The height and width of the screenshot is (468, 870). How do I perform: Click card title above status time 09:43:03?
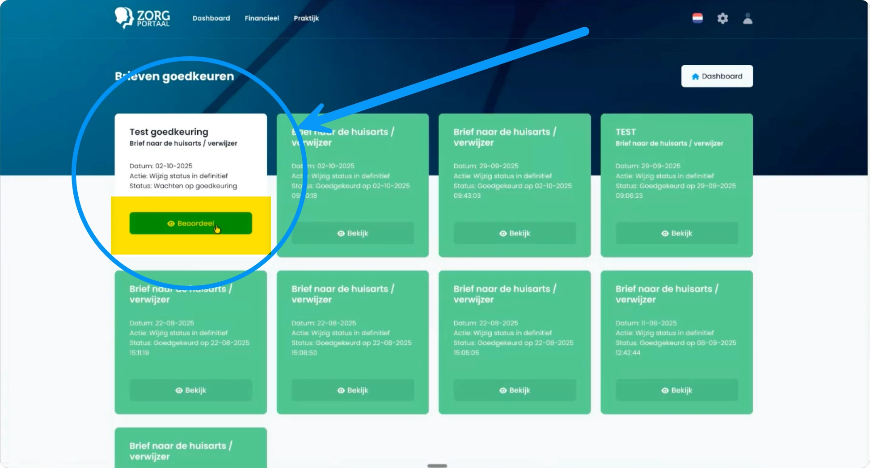pos(505,137)
